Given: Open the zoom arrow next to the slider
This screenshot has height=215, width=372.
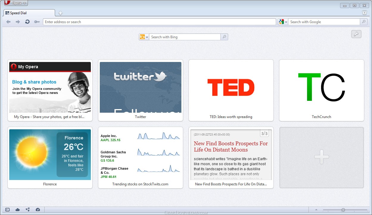Looking at the screenshot, I should click(x=316, y=210).
